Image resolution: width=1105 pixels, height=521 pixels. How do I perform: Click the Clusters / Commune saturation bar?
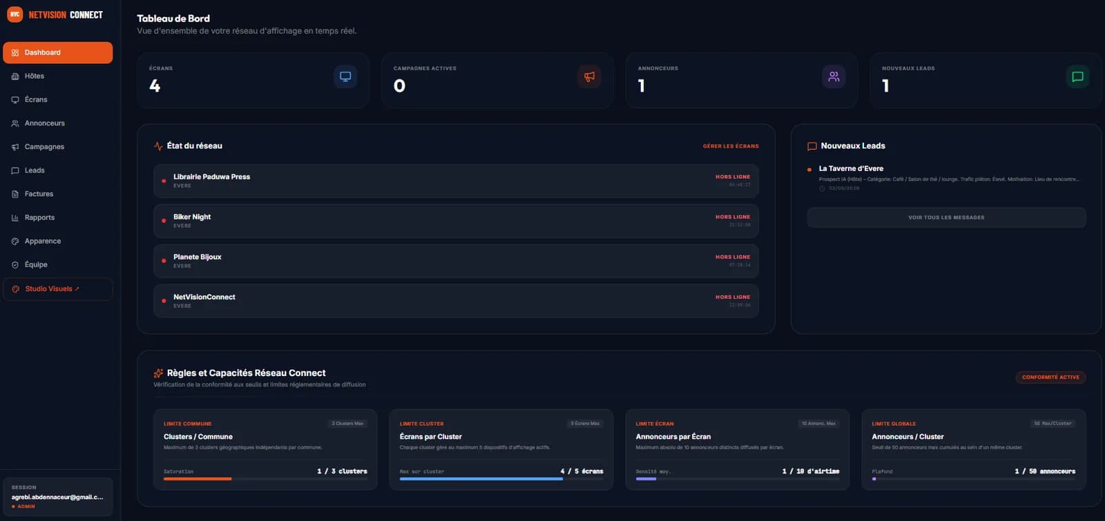pos(265,478)
